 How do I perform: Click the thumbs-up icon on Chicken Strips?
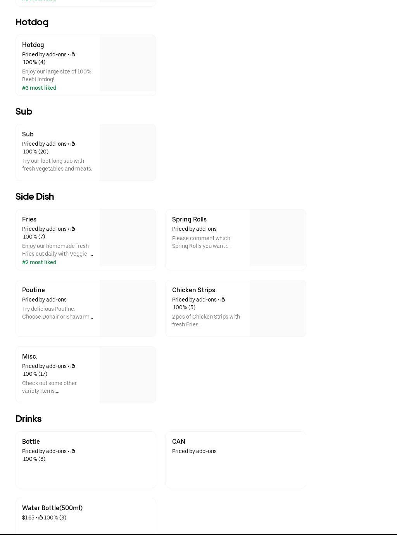[223, 300]
